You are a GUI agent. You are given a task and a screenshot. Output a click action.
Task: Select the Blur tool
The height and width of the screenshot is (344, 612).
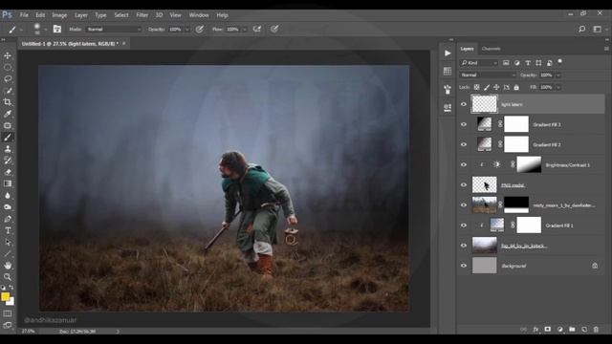tap(8, 195)
